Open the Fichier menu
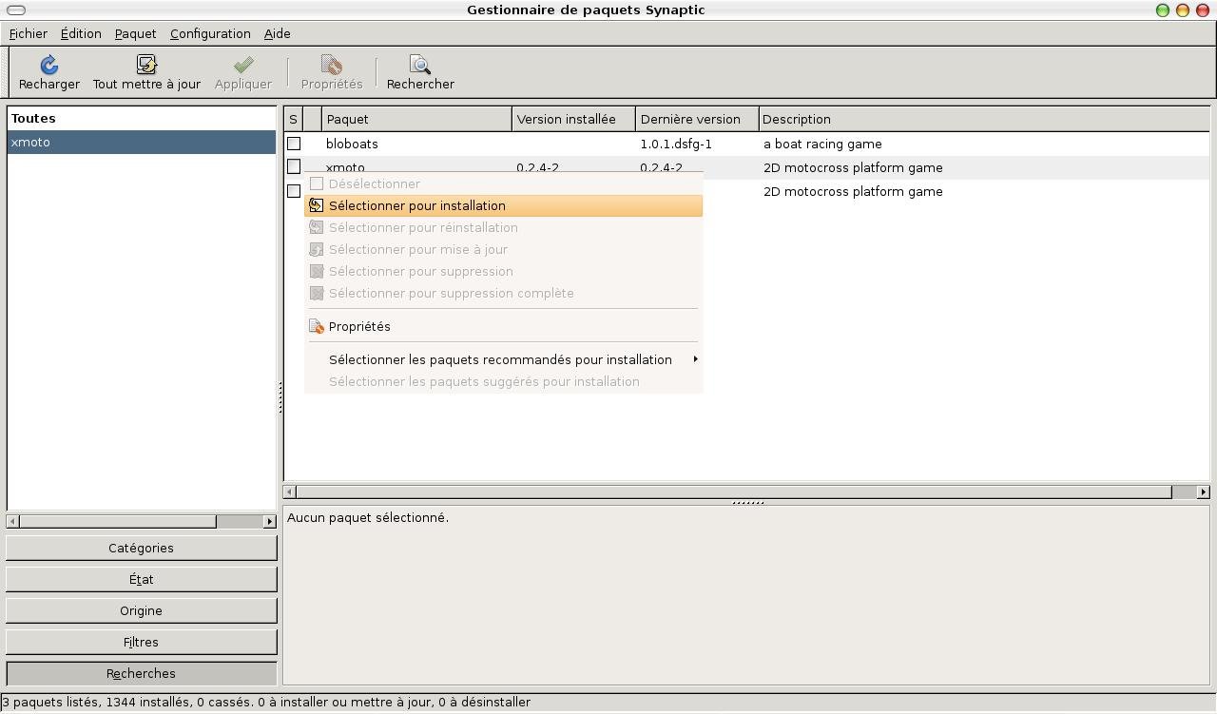Screen dimensions: 1217x714 (29, 33)
